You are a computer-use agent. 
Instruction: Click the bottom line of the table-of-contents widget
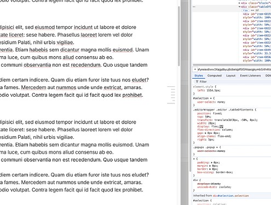(171, 103)
